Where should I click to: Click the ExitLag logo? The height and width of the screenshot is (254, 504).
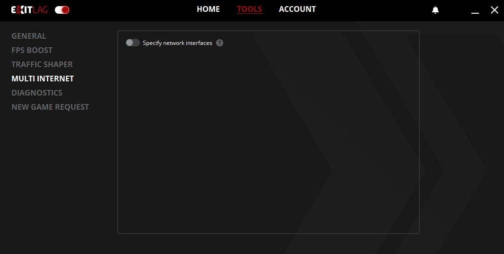coord(29,10)
